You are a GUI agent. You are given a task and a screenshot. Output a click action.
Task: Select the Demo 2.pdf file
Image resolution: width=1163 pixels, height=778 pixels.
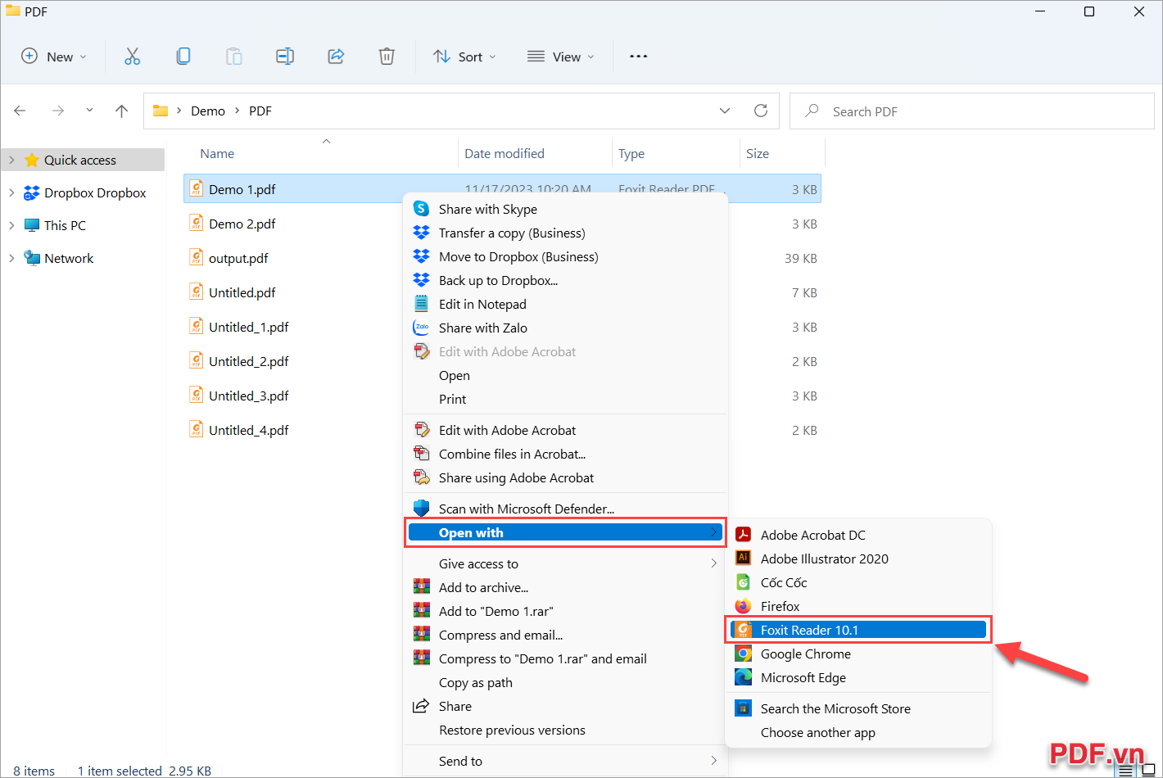click(x=242, y=224)
